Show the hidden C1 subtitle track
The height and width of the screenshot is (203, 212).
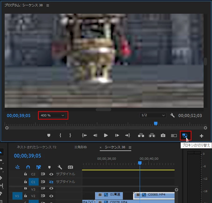click(x=51, y=182)
